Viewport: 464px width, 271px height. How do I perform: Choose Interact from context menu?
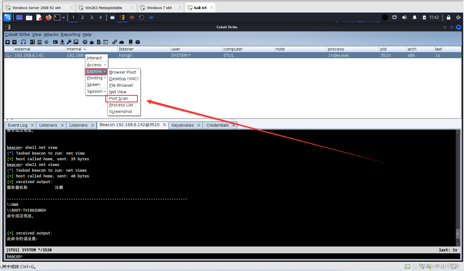click(96, 58)
